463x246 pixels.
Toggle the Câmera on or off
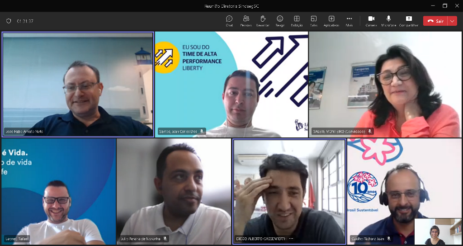pyautogui.click(x=371, y=21)
